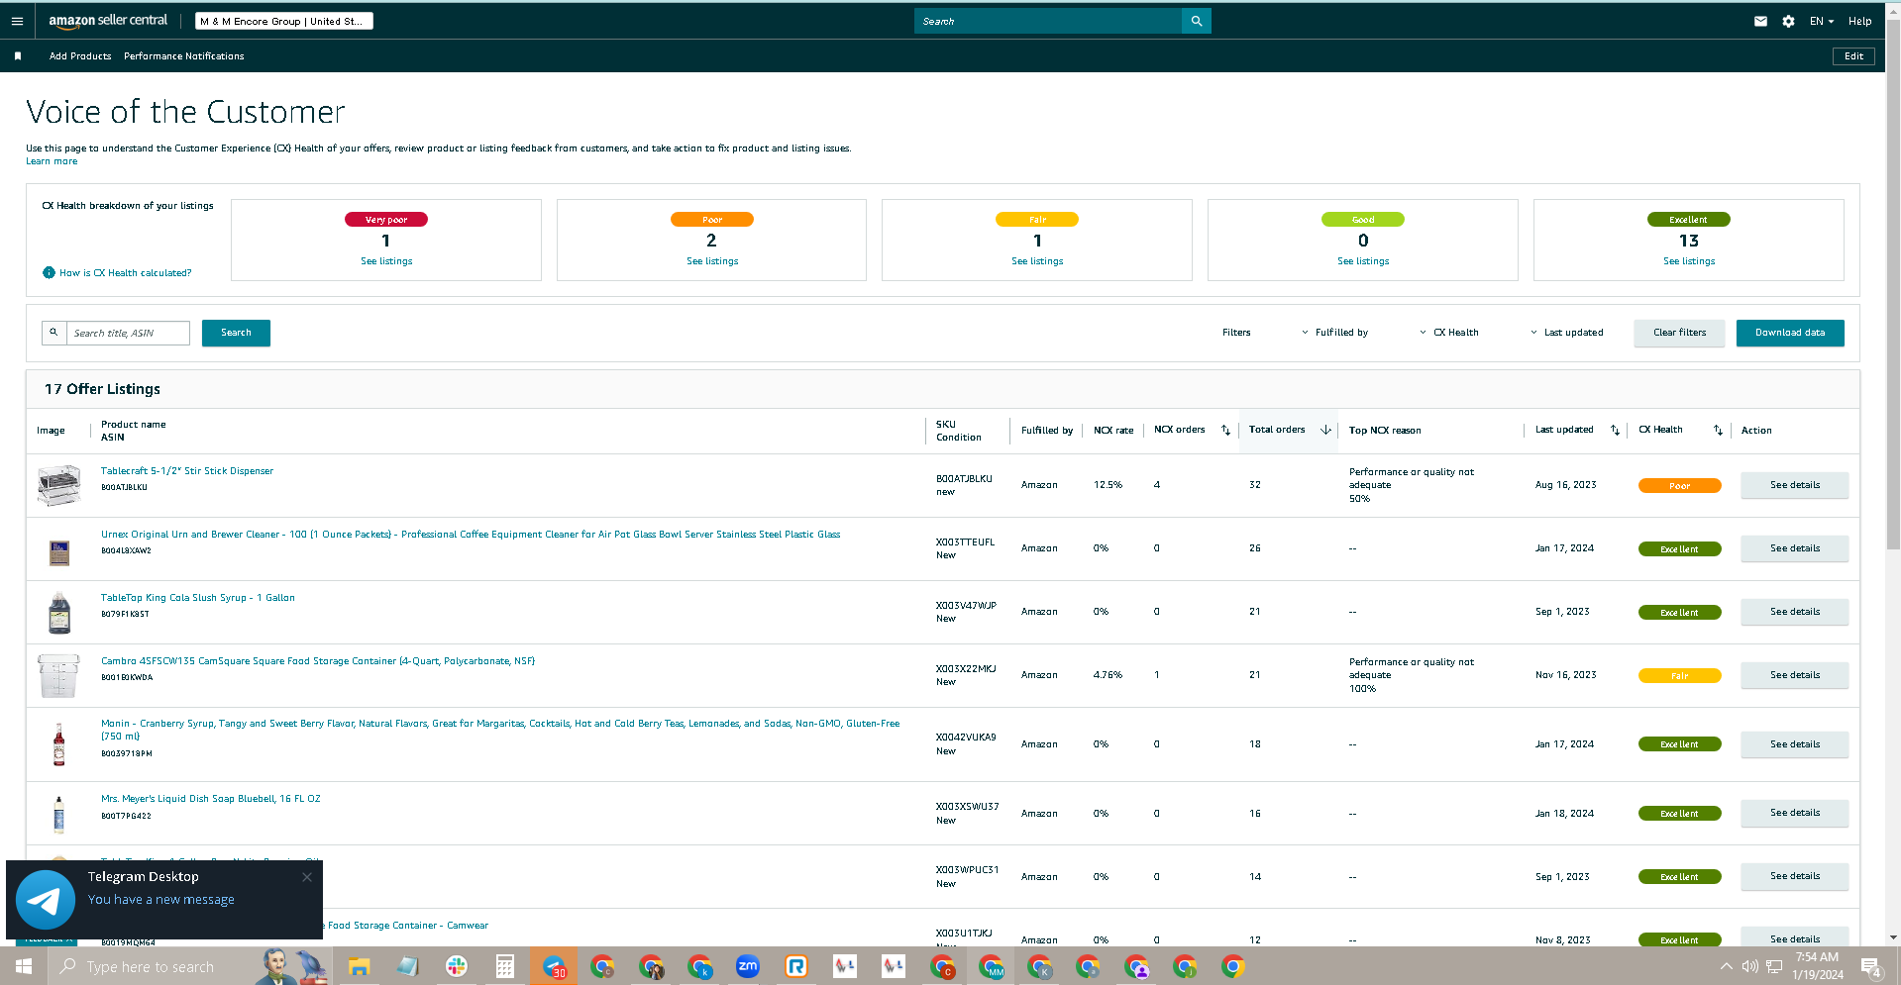Open the hamburger navigation menu
1901x985 pixels.
(17, 21)
